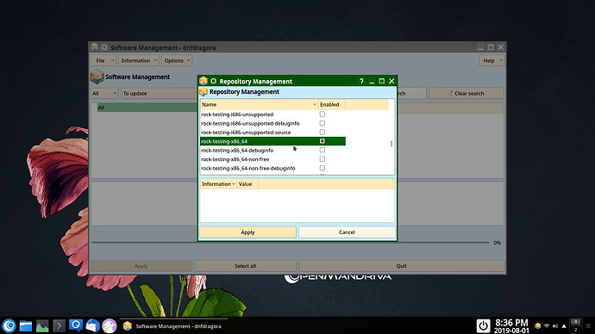The height and width of the screenshot is (334, 595).
Task: Enable rock-testing-x86_64-debuginfo checkbox
Action: click(323, 150)
